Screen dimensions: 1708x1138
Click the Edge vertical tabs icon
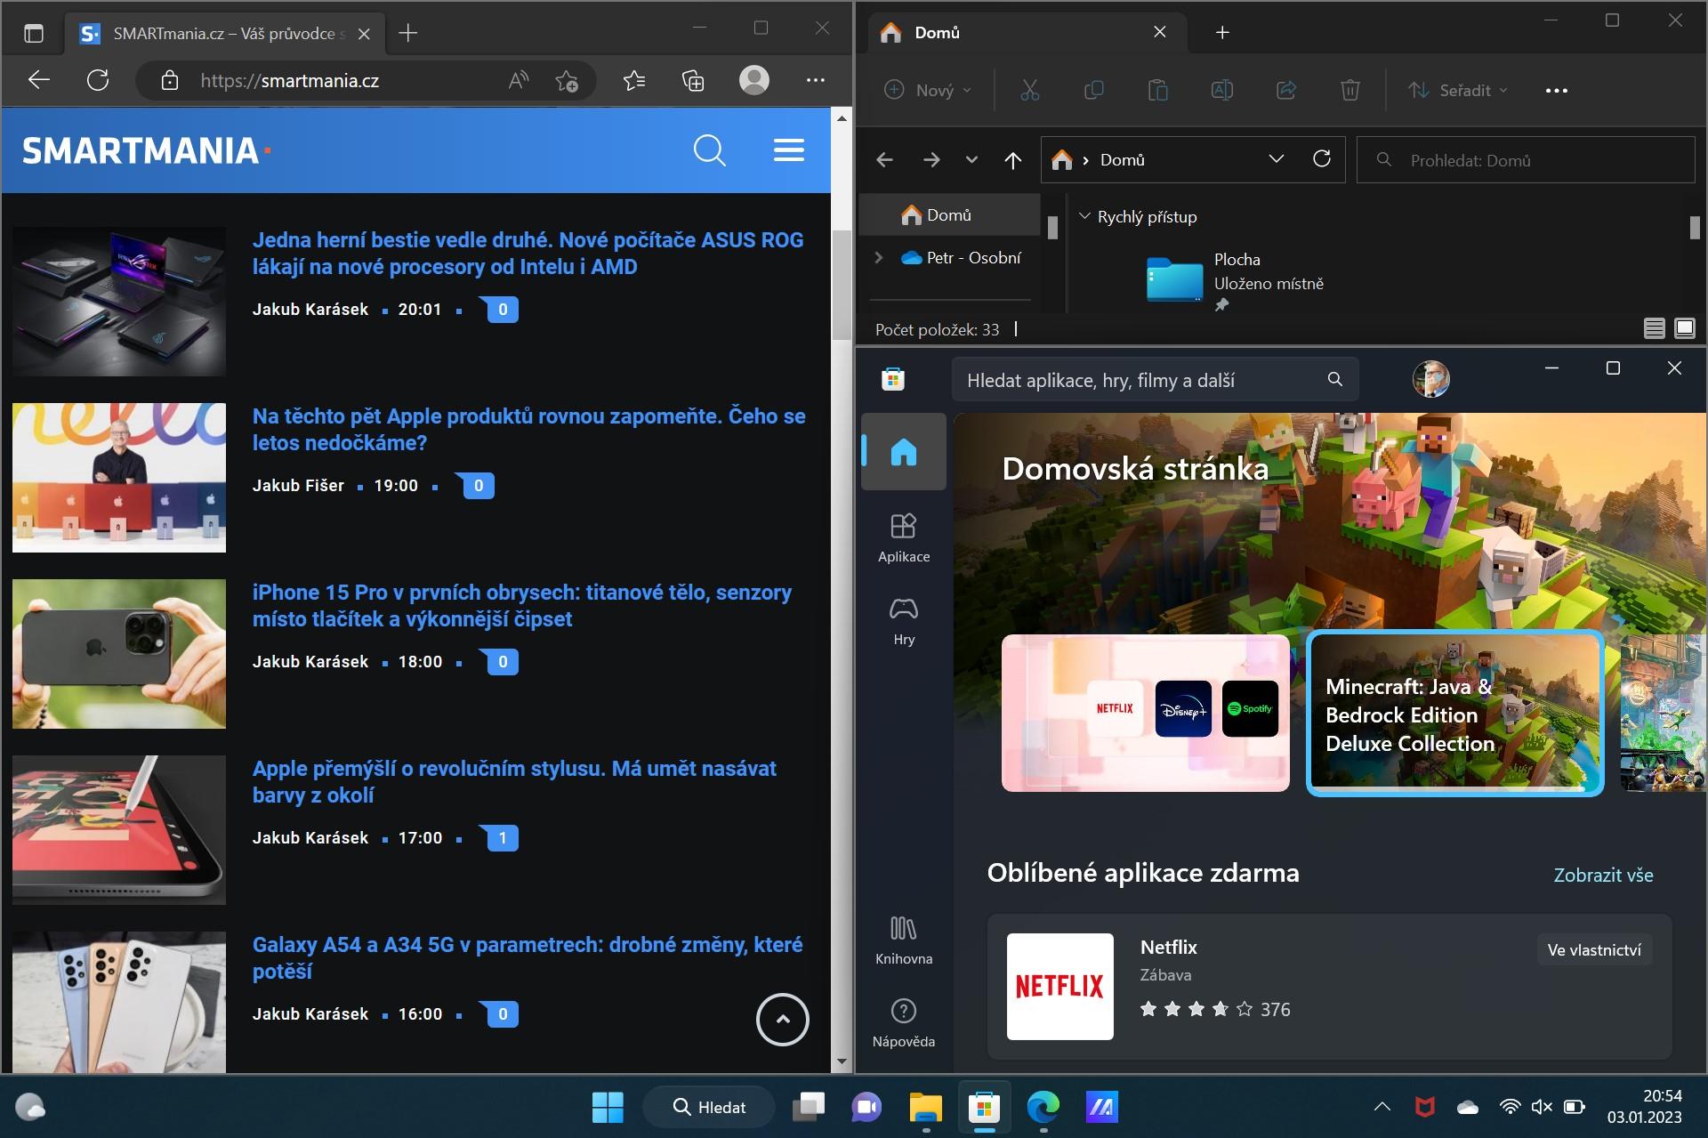pos(33,34)
